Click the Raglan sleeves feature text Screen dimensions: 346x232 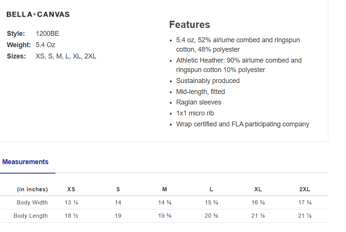199,102
